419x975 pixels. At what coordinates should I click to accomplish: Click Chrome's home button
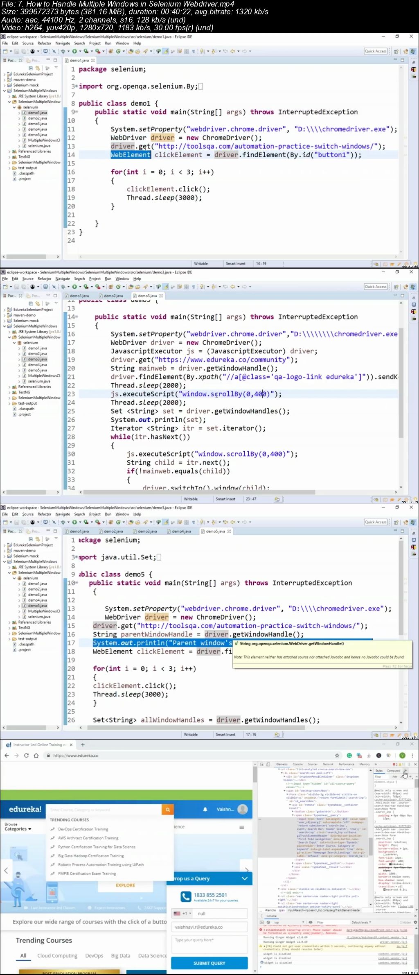tap(36, 756)
